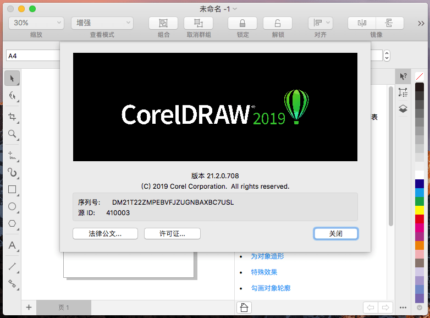Click the CorelDRAW 2019 splash image
This screenshot has height=318, width=430.
point(215,107)
